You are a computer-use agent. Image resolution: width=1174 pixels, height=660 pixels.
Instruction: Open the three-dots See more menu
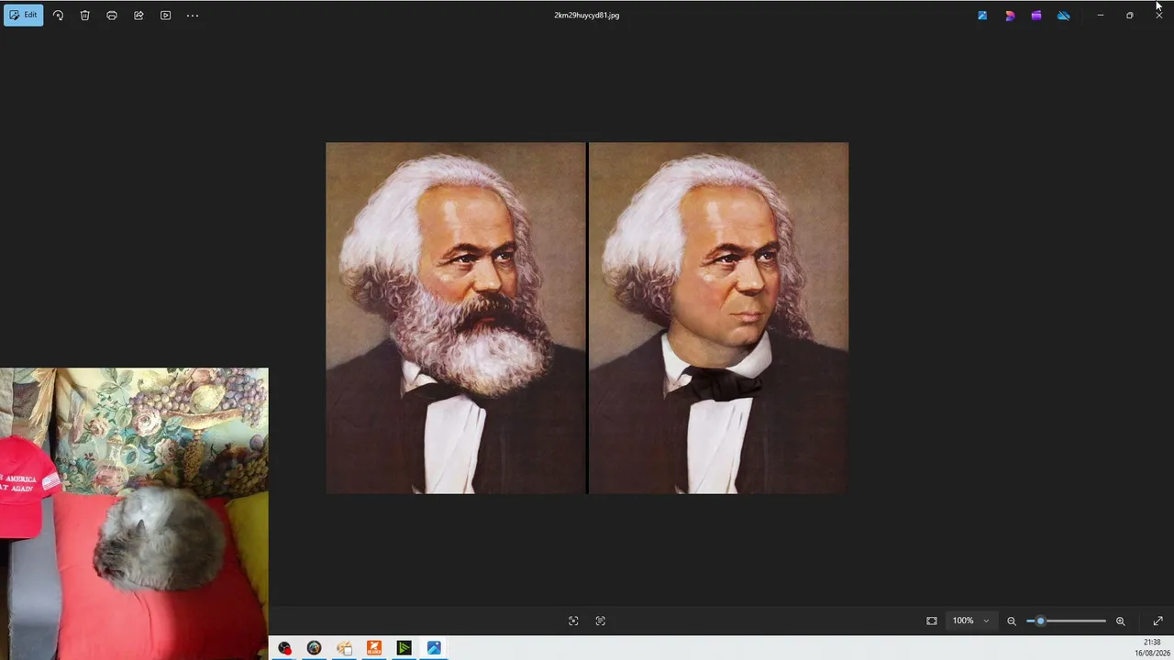tap(193, 16)
